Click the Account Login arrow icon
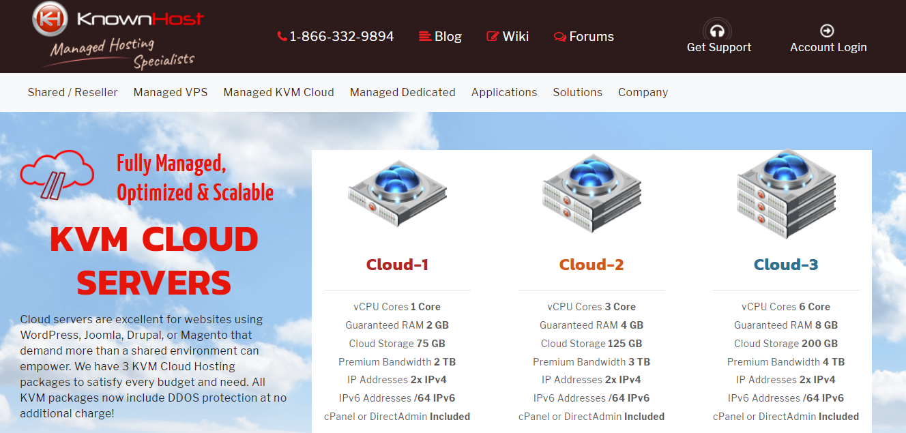The image size is (906, 433). click(827, 30)
